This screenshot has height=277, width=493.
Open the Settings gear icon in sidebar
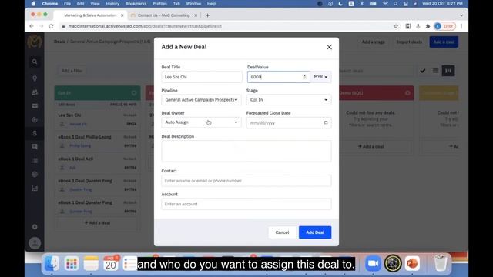(35, 227)
